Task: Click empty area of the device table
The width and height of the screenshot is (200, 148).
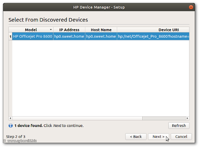Action: 101,78
